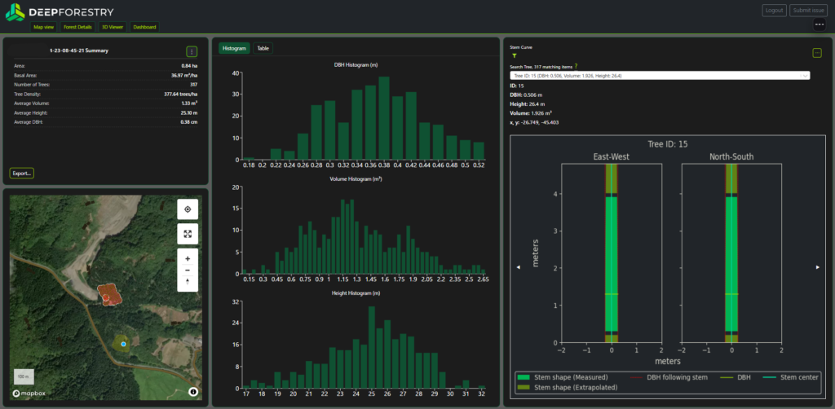Open the Forest Details tab
Image resolution: width=835 pixels, height=409 pixels.
(x=77, y=27)
